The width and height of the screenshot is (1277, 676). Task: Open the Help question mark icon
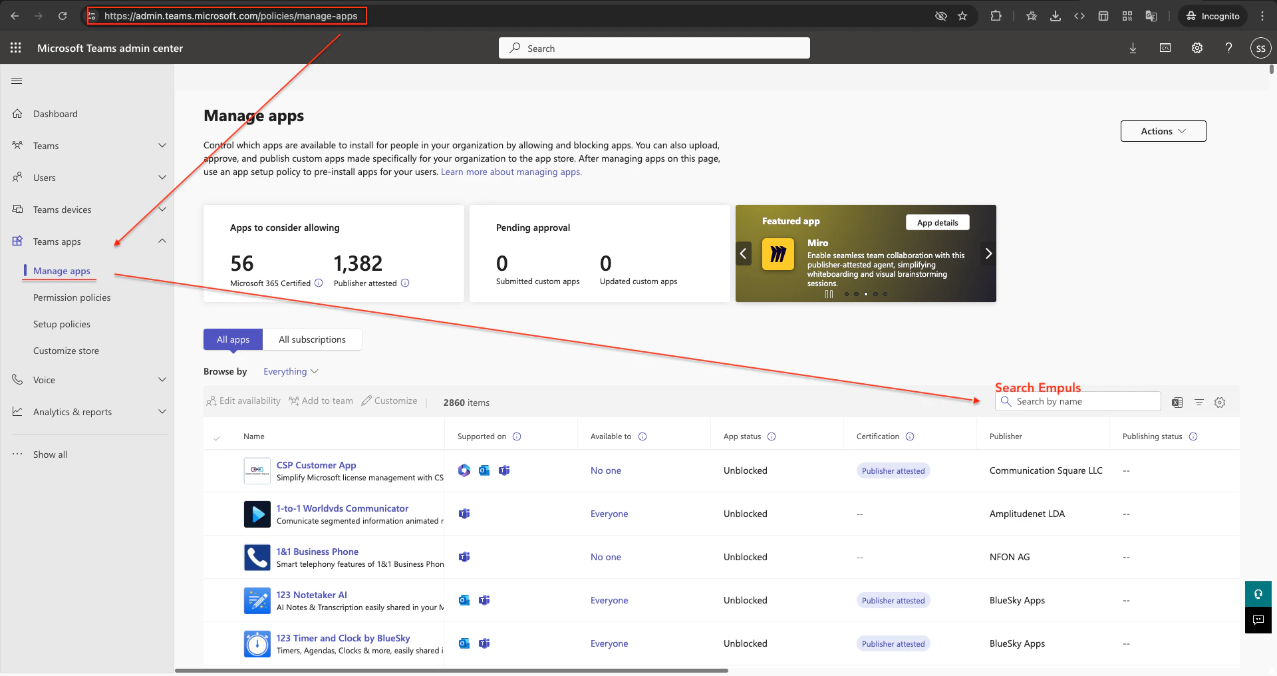coord(1229,48)
